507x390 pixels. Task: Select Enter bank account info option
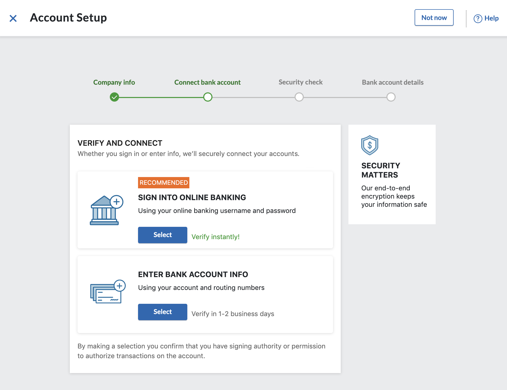coord(163,312)
